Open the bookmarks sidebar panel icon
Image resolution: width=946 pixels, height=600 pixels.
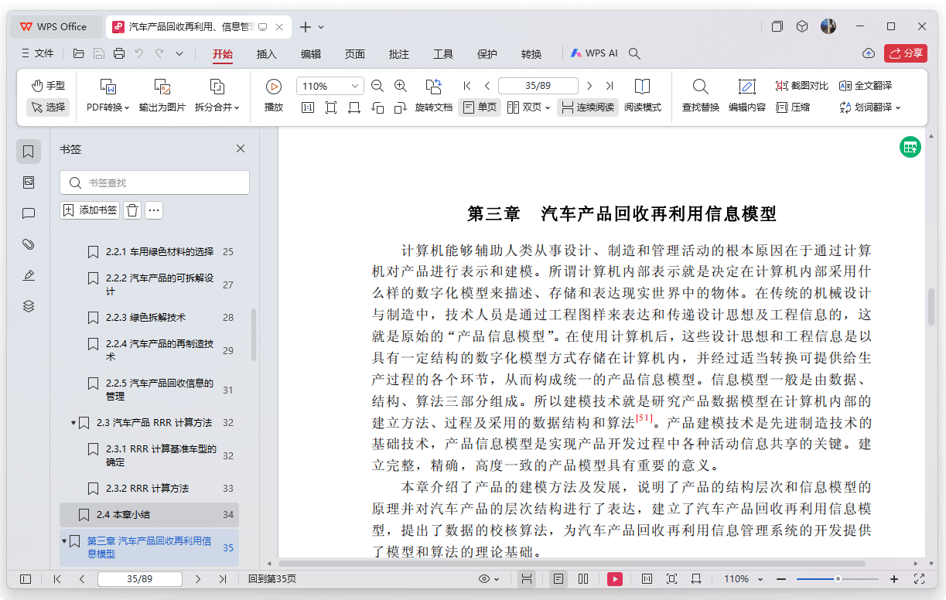(29, 152)
